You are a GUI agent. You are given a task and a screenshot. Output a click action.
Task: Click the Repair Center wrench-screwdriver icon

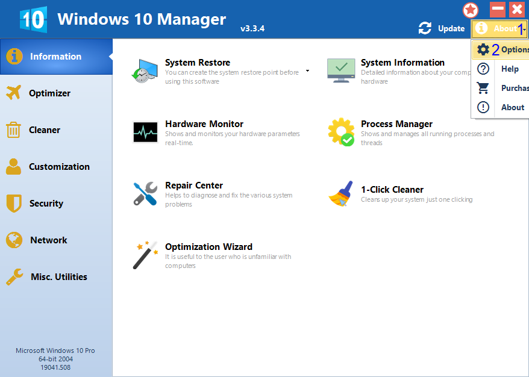tap(145, 193)
